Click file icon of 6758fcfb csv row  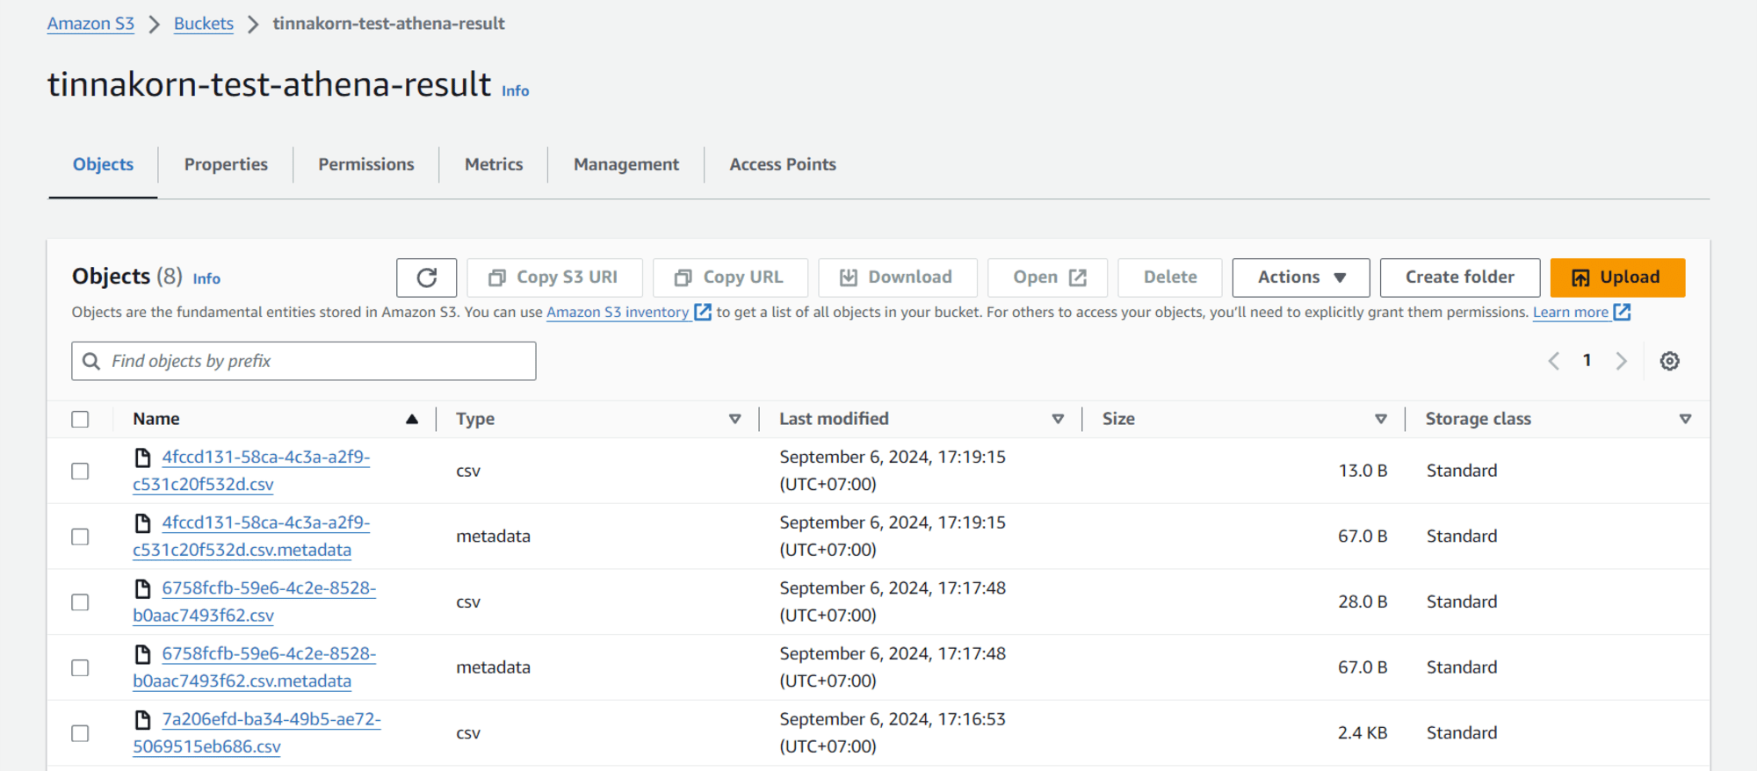click(142, 588)
